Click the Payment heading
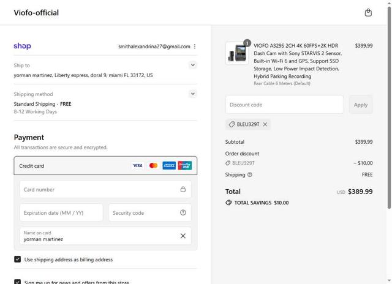Screen dimensions: 392x284 [29, 137]
